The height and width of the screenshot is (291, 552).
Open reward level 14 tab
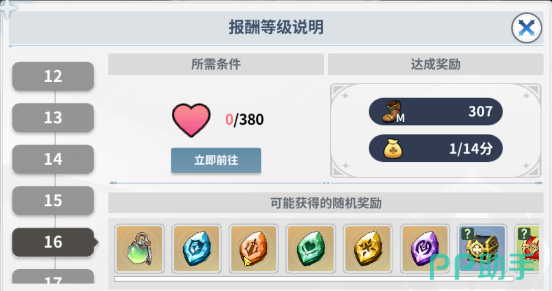pos(53,159)
